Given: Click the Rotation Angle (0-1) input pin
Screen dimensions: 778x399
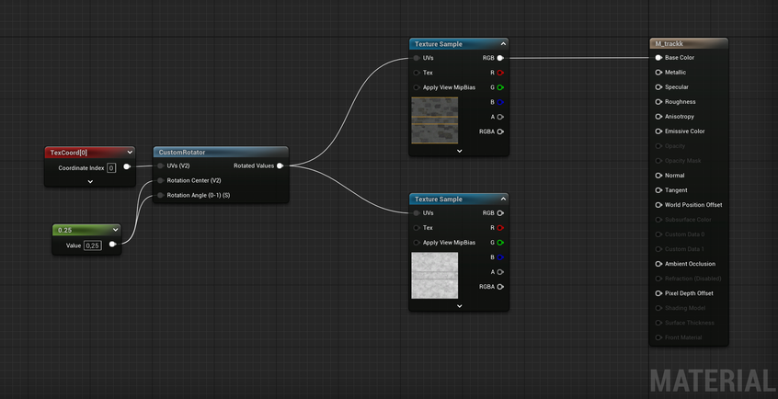Looking at the screenshot, I should pos(160,196).
